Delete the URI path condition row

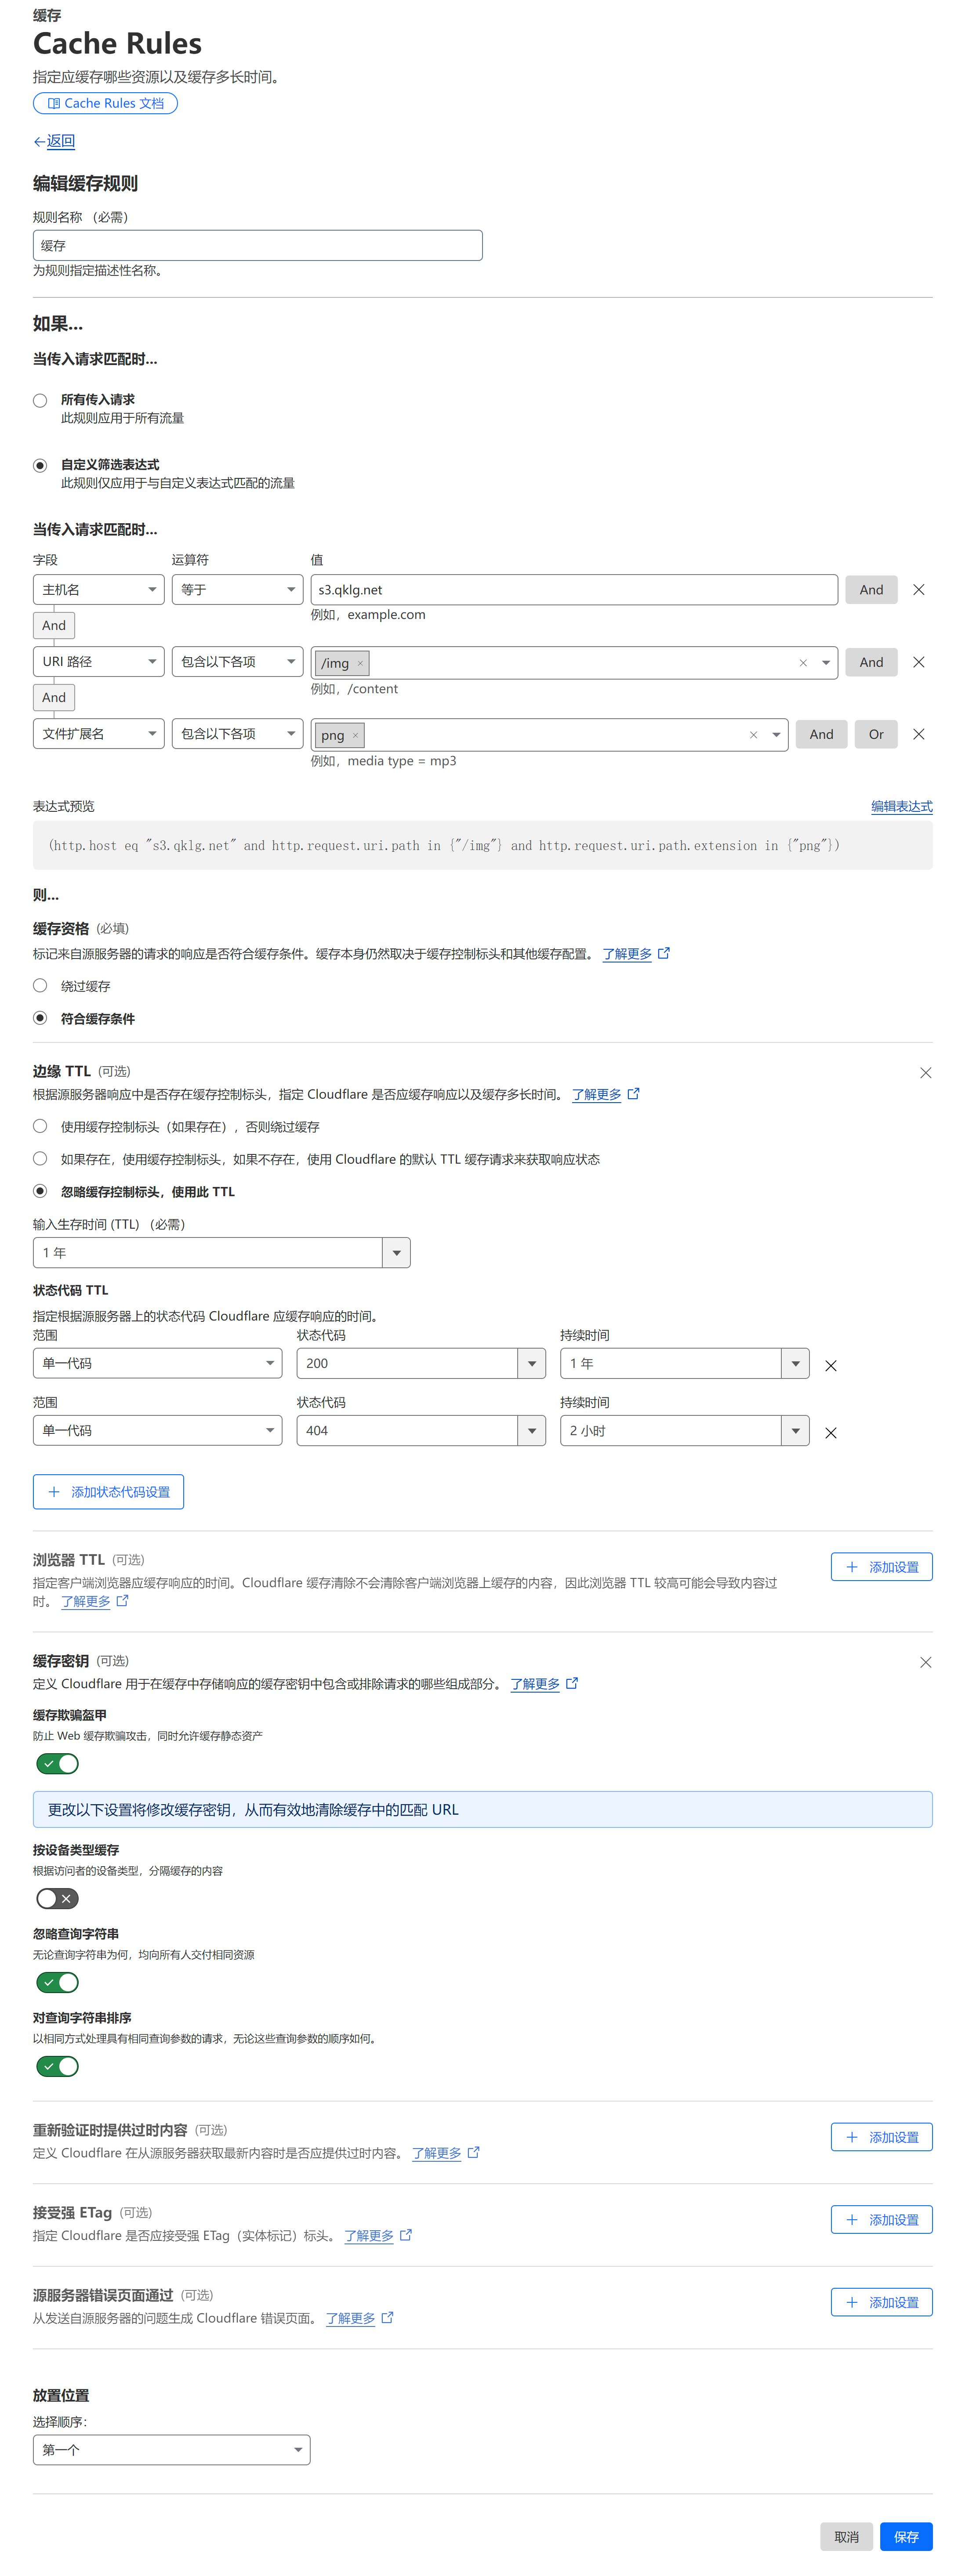coord(918,662)
